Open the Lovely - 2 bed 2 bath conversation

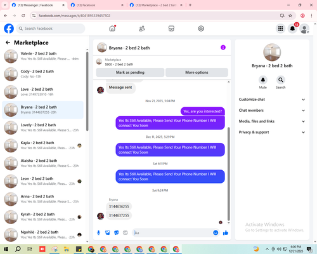pyautogui.click(x=42, y=128)
